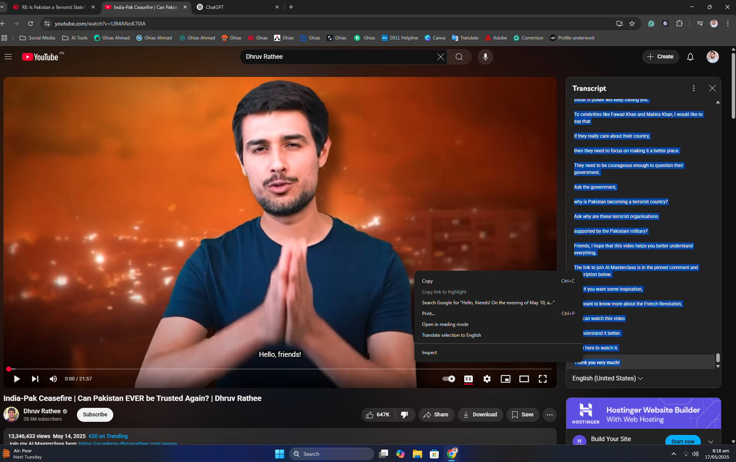Open Social Media bookmarks folder
The width and height of the screenshot is (736, 462).
point(37,38)
